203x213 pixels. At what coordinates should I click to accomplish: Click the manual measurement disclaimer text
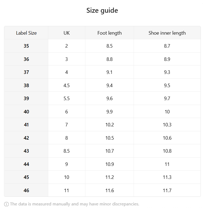point(75,204)
